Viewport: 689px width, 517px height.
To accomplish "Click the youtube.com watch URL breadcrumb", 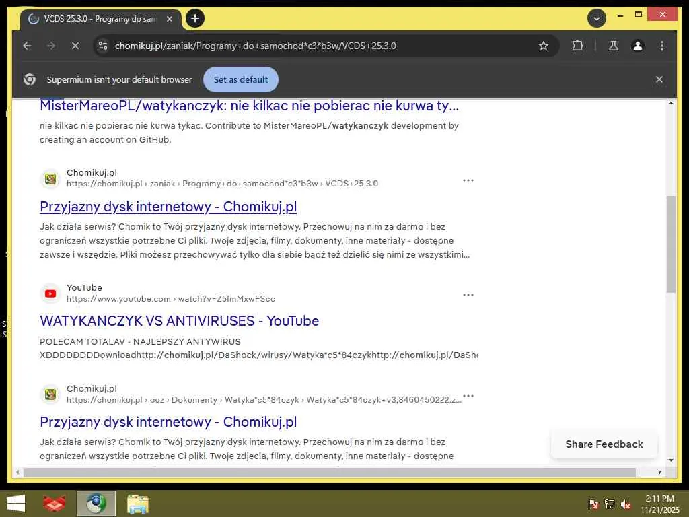I will 171,299.
